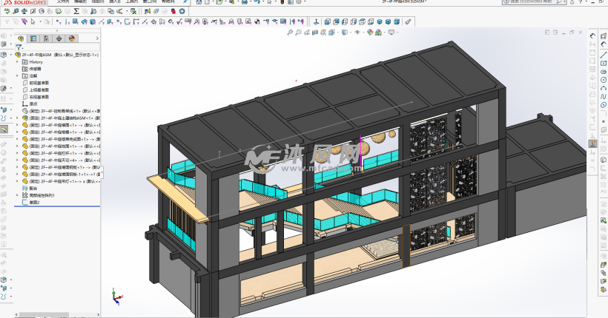
Task: Click the purple selection filter icon
Action: click(x=24, y=21)
